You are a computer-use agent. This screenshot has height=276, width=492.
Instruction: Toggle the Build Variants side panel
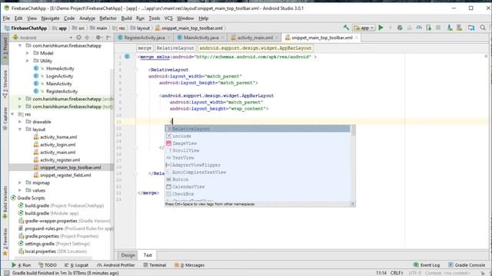[x=5, y=202]
